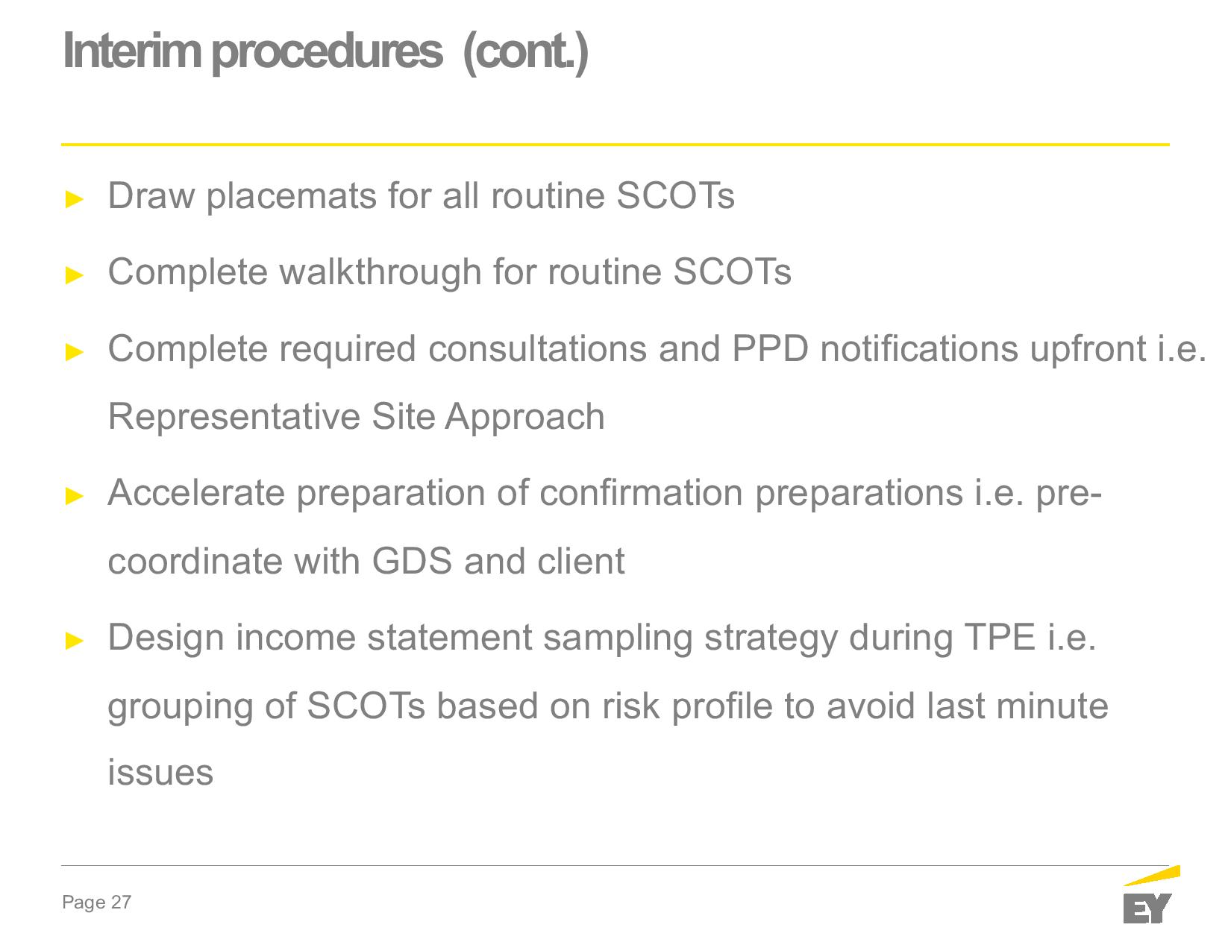Click the Design income statement sampling line
This screenshot has height=951, width=1231.
tap(603, 638)
